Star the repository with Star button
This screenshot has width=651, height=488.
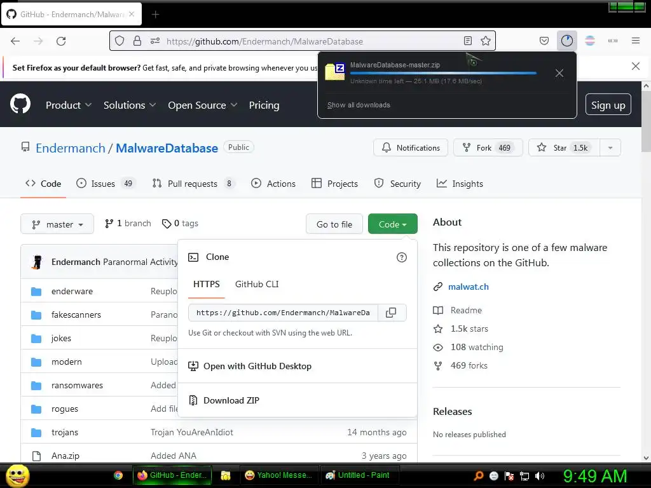pyautogui.click(x=564, y=147)
